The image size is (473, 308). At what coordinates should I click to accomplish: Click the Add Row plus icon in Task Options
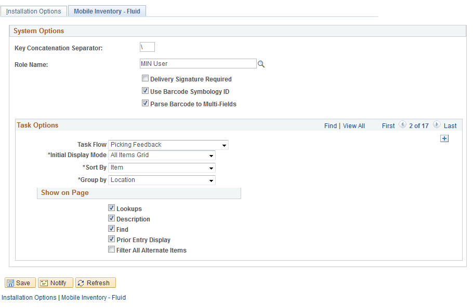pos(444,138)
